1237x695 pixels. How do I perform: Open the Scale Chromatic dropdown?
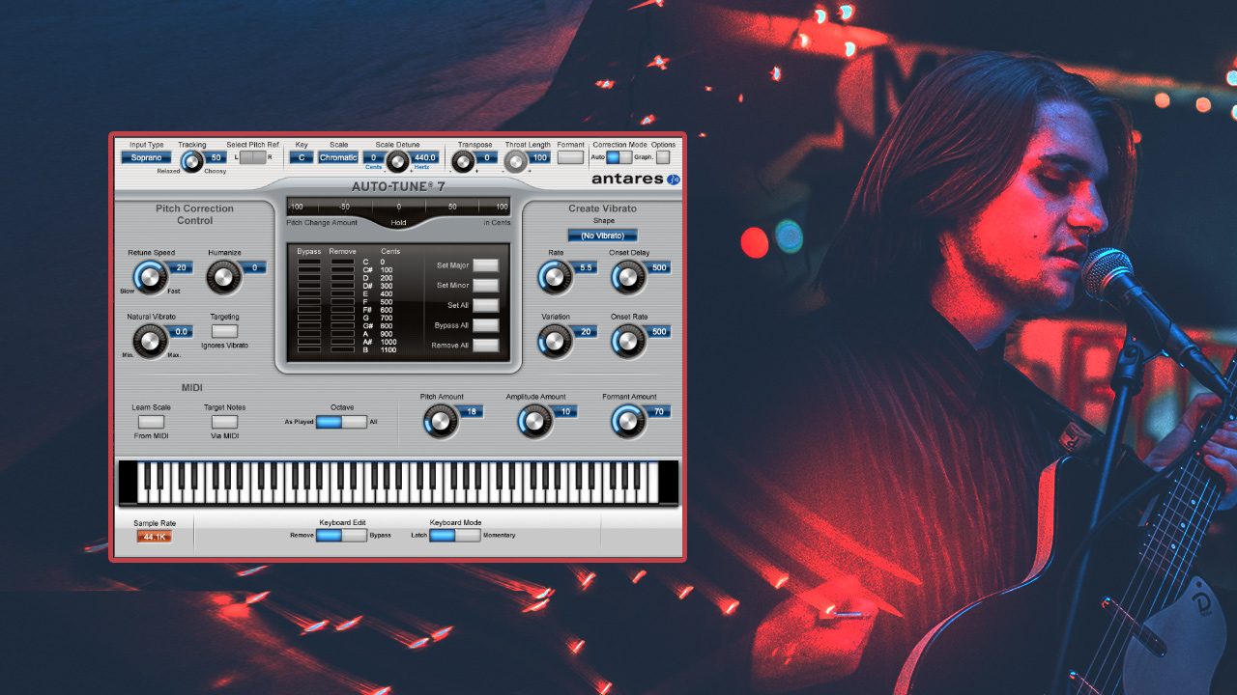(x=338, y=157)
